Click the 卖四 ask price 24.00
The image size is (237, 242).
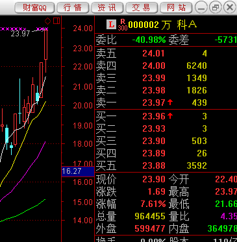click(154, 66)
